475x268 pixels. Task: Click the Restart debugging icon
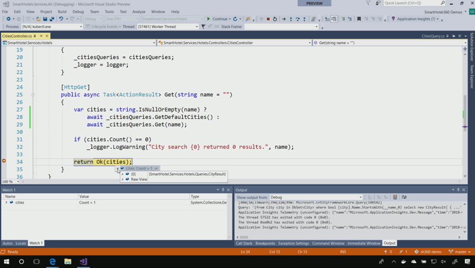pyautogui.click(x=275, y=19)
